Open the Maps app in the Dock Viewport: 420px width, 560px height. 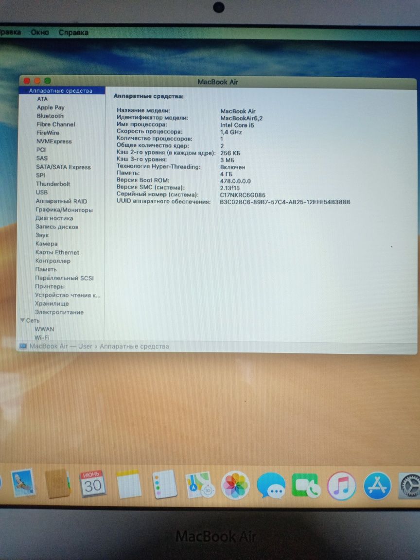coord(200,485)
